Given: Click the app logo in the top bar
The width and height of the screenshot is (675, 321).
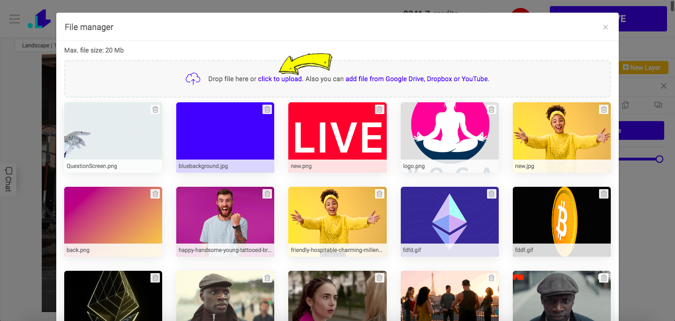Looking at the screenshot, I should point(39,19).
